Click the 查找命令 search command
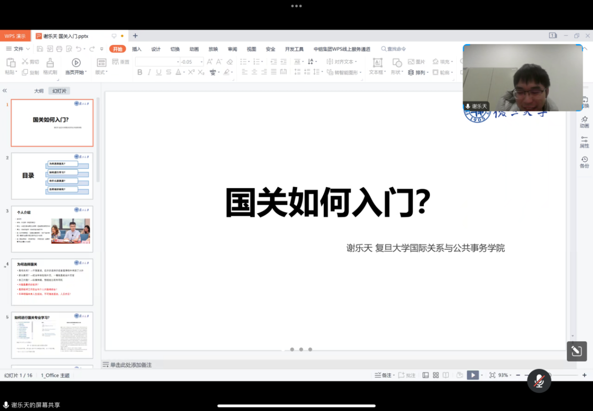593x411 pixels. (x=394, y=49)
